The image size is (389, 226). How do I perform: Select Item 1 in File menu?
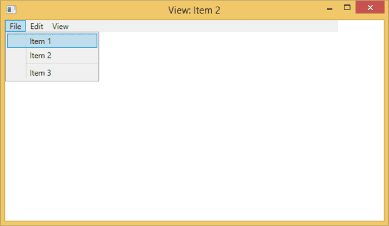pyautogui.click(x=52, y=41)
